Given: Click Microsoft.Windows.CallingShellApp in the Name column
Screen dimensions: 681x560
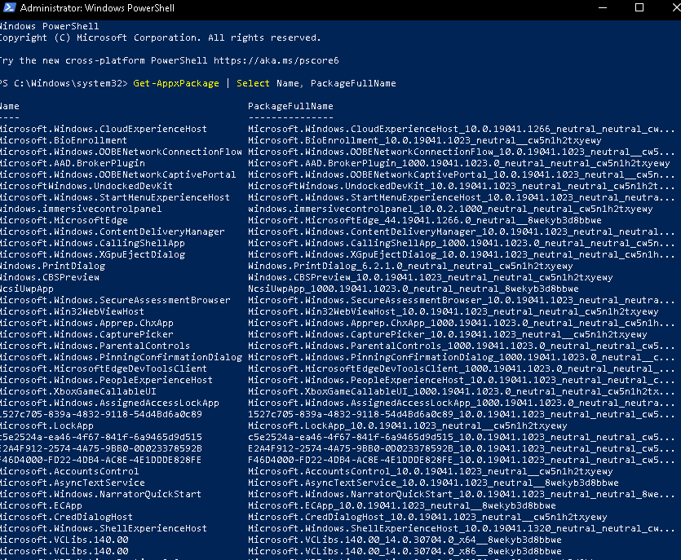Looking at the screenshot, I should [x=92, y=243].
